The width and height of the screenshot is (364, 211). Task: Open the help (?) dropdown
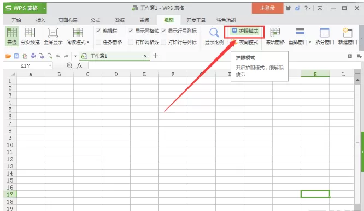click(307, 8)
